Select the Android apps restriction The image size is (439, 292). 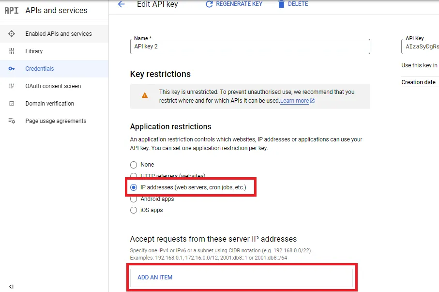134,199
